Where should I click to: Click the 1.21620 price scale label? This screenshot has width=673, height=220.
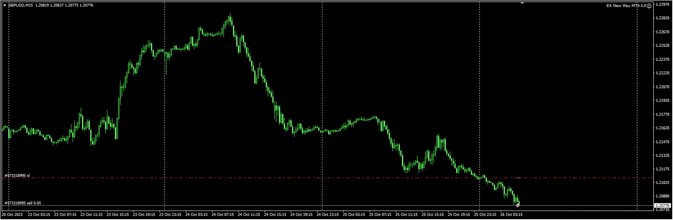tap(663, 128)
